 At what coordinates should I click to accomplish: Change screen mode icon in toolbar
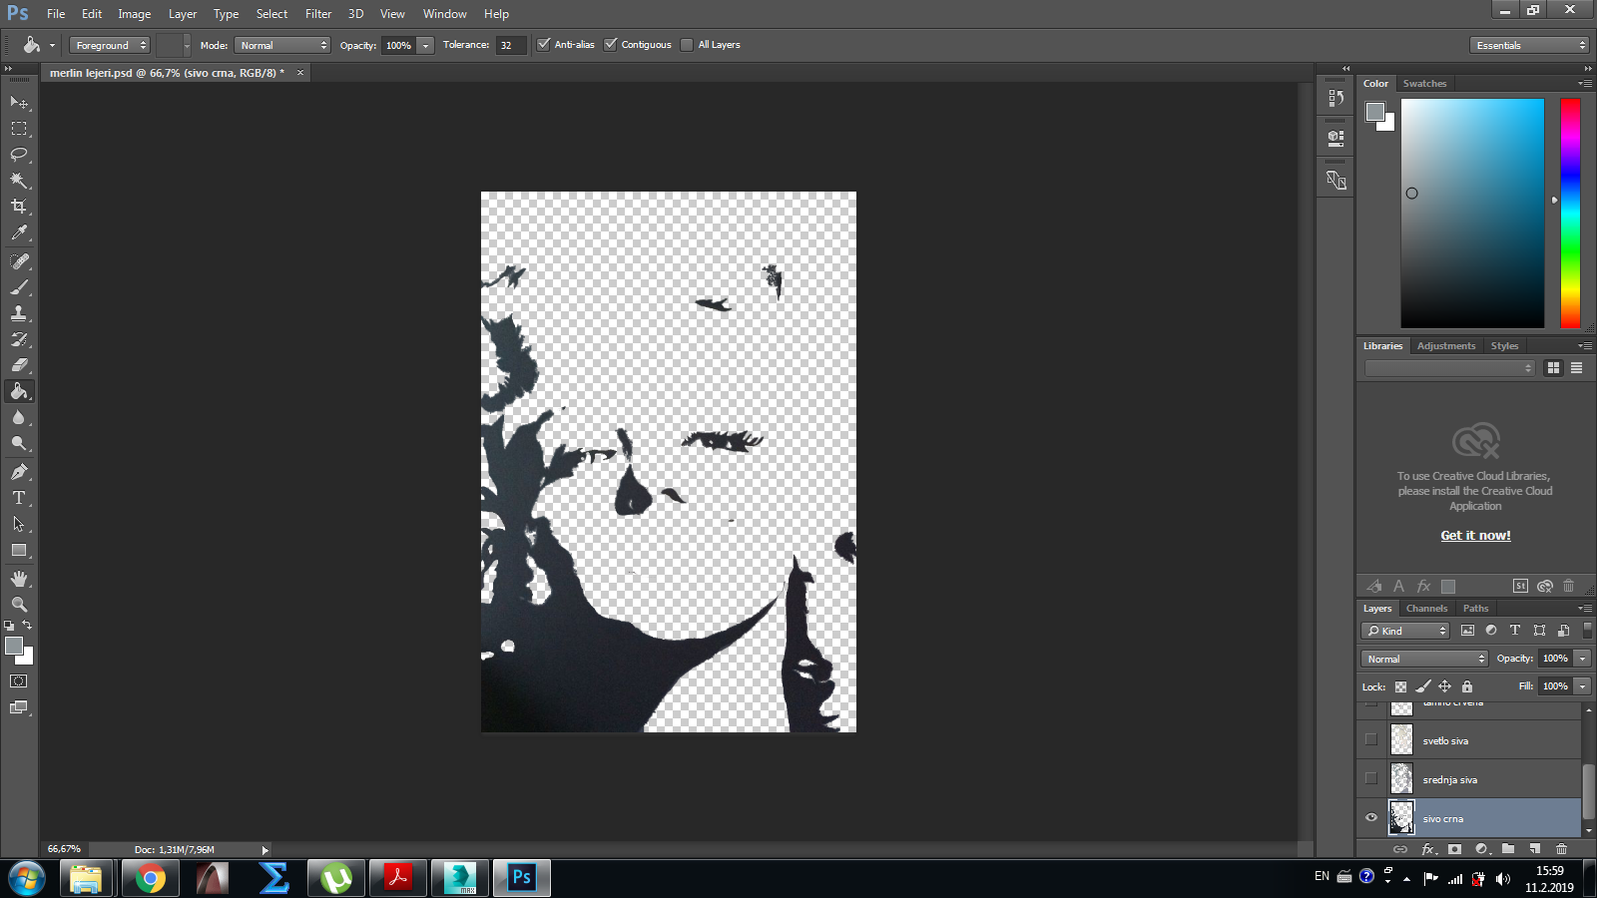[19, 707]
